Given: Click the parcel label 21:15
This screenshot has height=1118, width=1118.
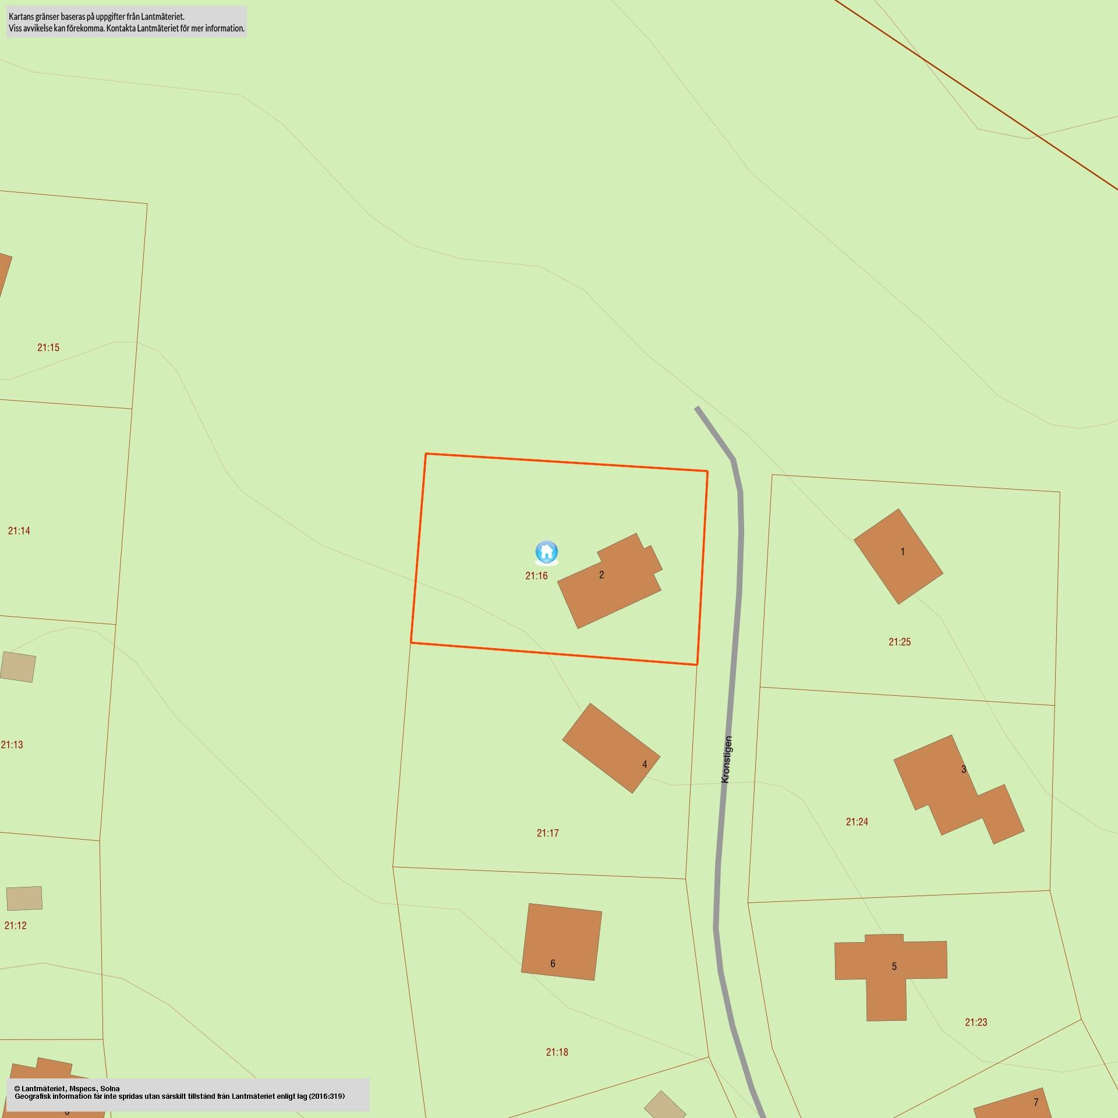Looking at the screenshot, I should (x=48, y=348).
